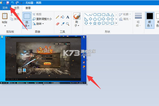Viewport: 159px width, 106px height.
Task: Click the canvas bottom-right corner handle
Action: [x=87, y=84]
